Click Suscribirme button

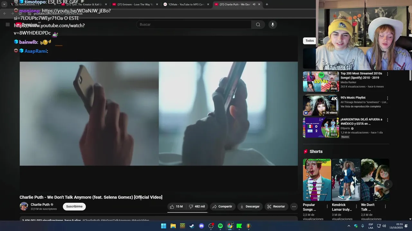(x=74, y=207)
